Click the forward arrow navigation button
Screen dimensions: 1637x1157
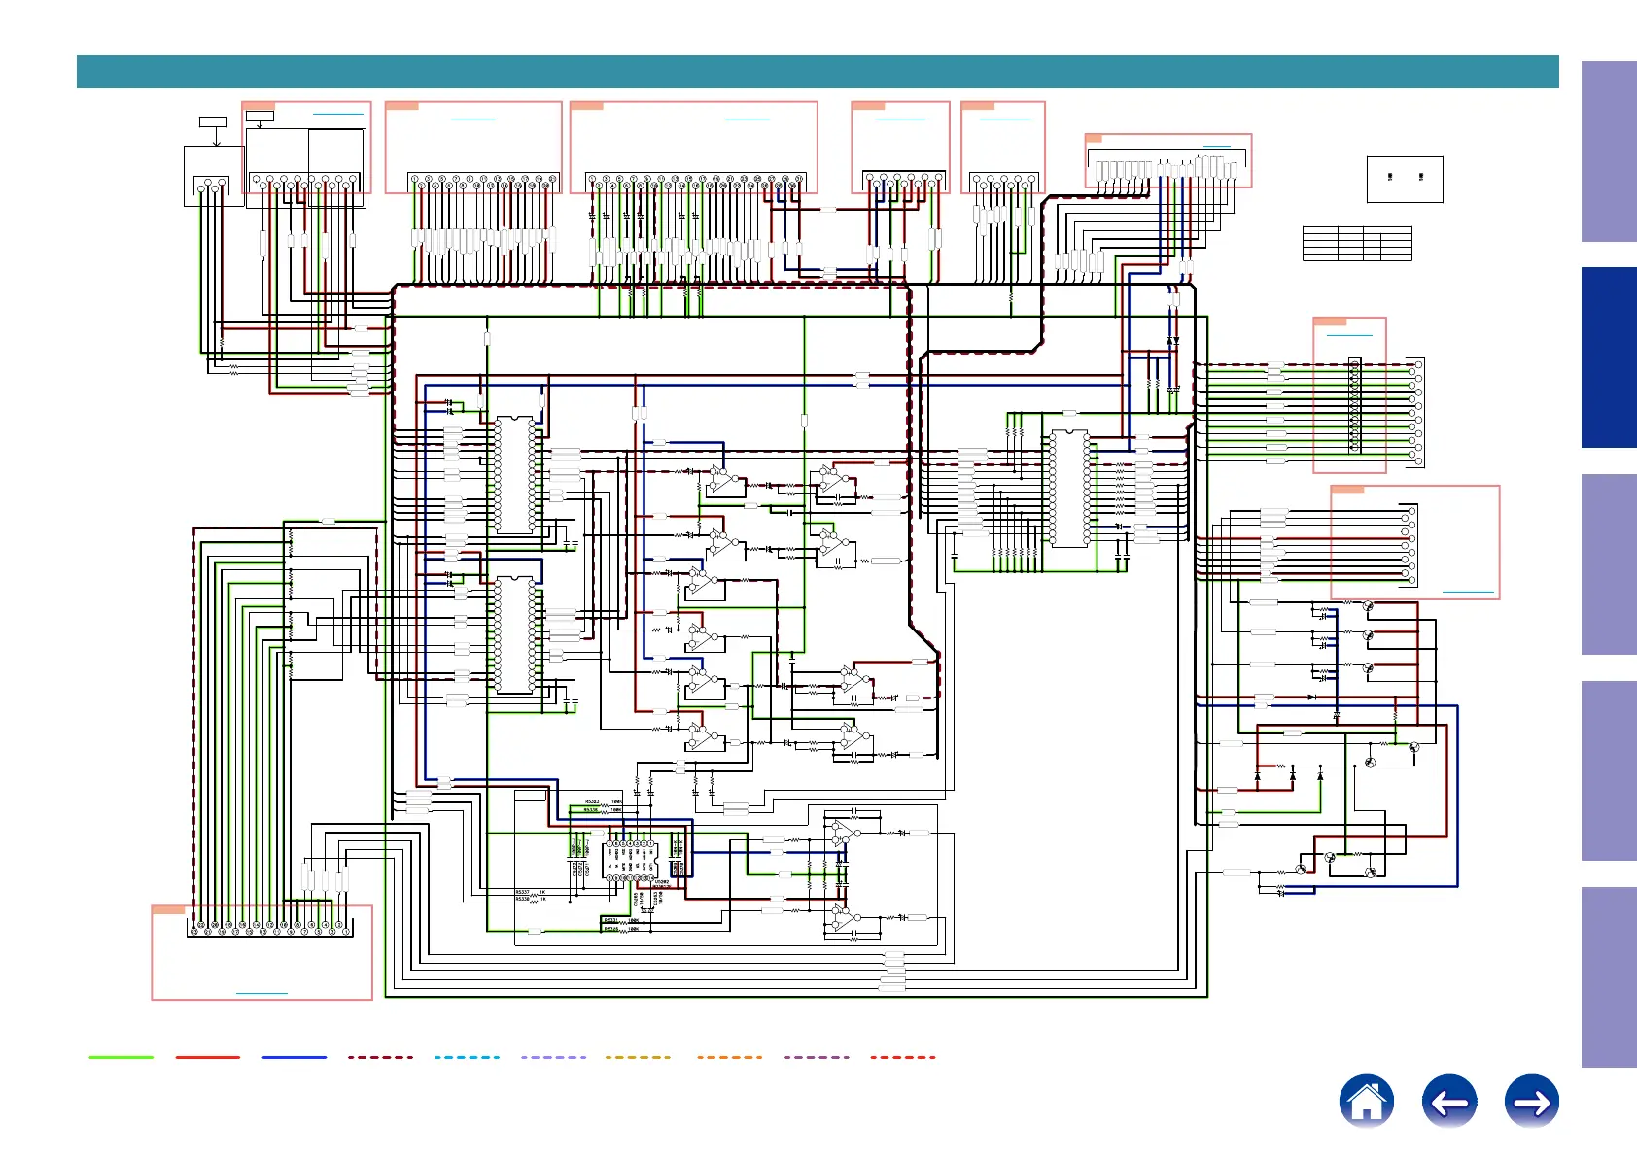click(x=1532, y=1102)
